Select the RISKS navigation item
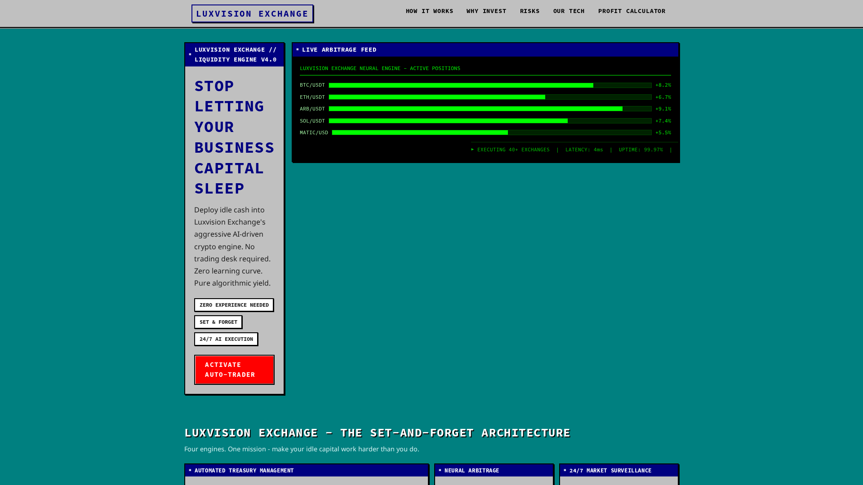Viewport: 863px width, 485px height. pos(529,11)
